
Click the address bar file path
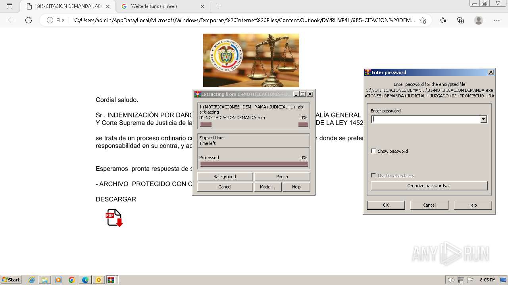click(244, 20)
